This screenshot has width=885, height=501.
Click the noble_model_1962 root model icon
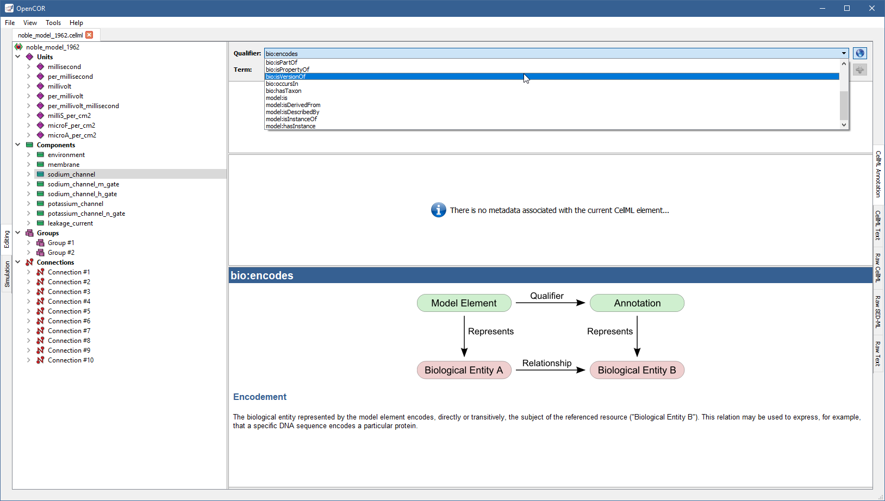click(18, 47)
